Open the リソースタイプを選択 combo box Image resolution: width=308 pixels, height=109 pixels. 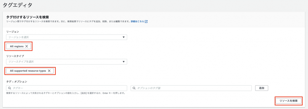(x=66, y=62)
